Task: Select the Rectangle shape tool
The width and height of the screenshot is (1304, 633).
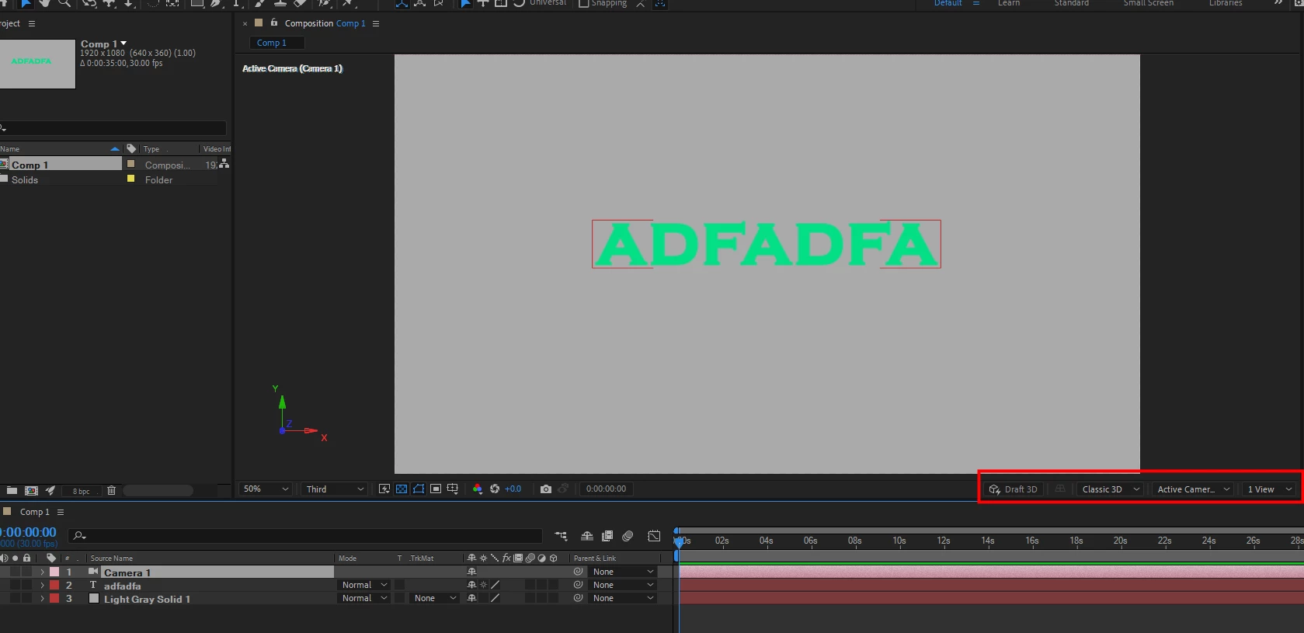Action: click(x=197, y=3)
